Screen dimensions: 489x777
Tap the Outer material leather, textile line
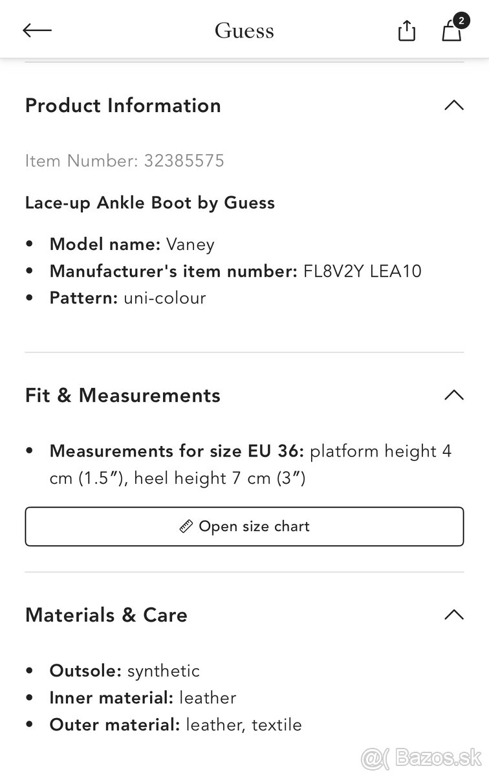pos(175,725)
